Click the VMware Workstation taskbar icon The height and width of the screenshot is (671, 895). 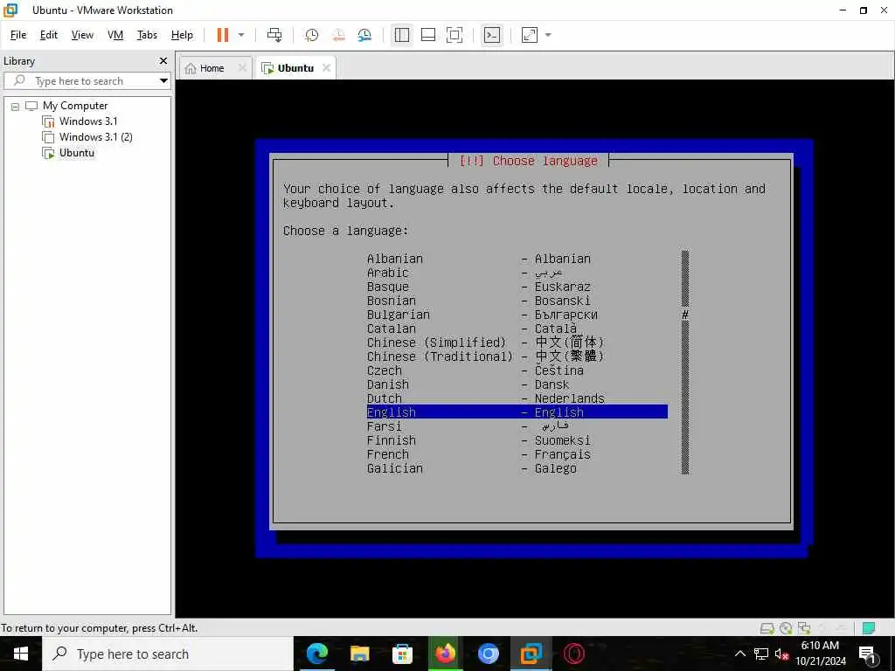(531, 654)
